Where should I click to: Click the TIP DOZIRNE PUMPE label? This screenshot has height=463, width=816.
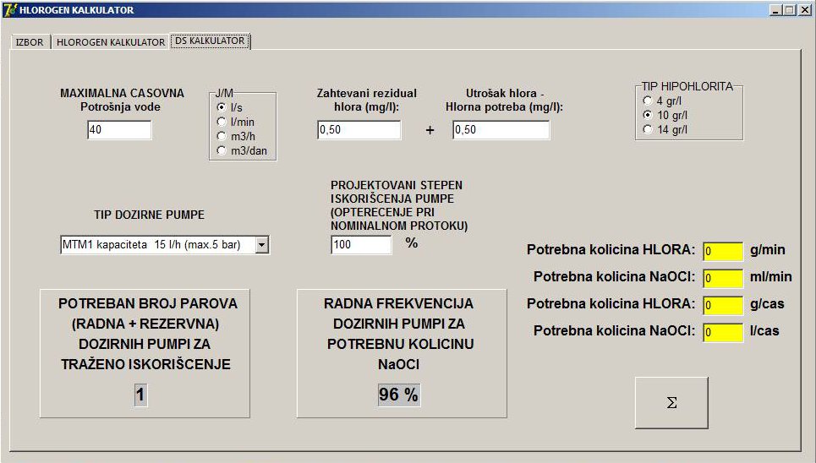(149, 215)
